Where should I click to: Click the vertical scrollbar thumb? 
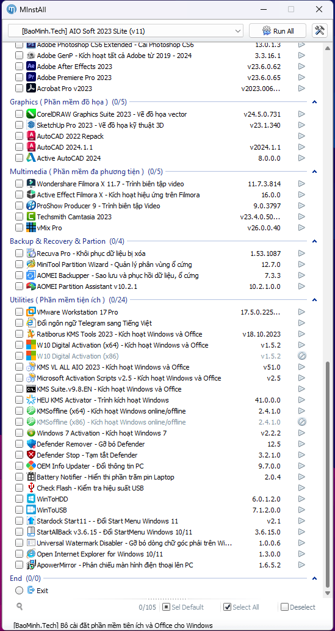[x=329, y=475]
